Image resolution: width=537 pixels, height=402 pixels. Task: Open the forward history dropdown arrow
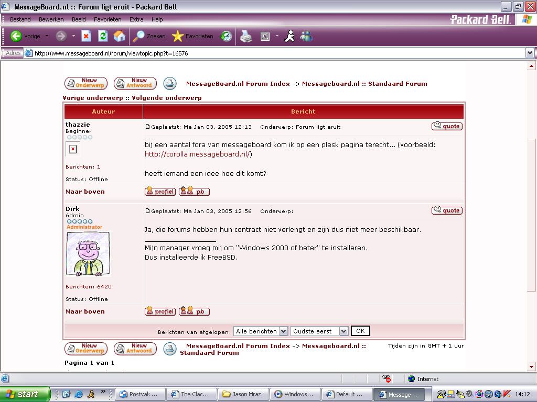pos(73,36)
